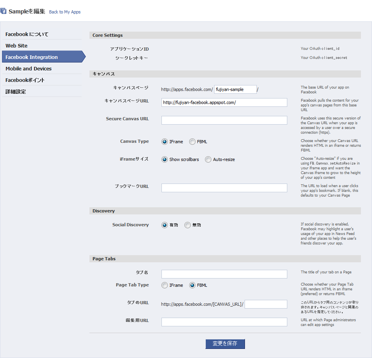Focus the Secure Canvas URL field

(x=224, y=120)
